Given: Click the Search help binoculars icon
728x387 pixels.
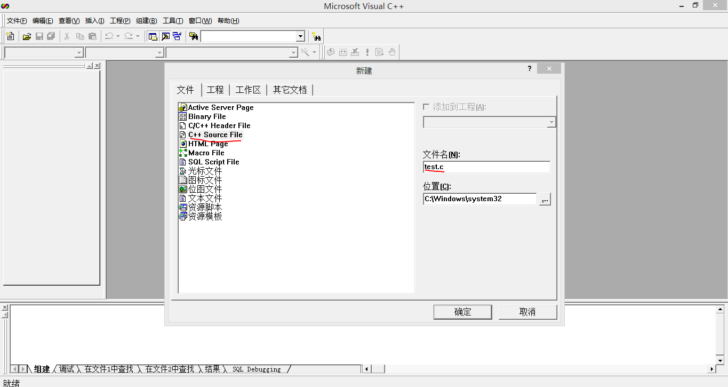Looking at the screenshot, I should (316, 36).
